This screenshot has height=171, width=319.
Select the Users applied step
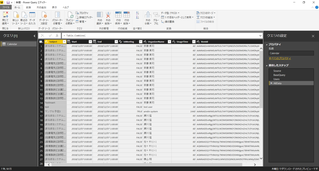(x=291, y=79)
